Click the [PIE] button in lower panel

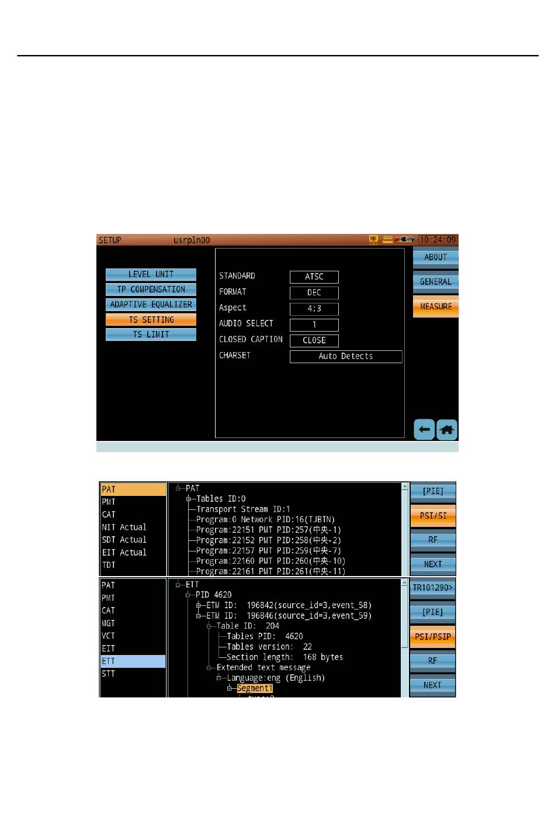click(433, 612)
